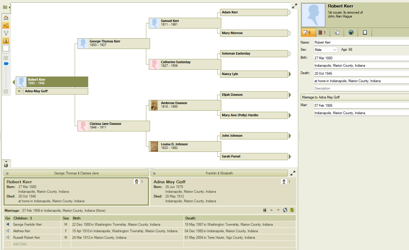The image size is (409, 250).
Task: Go to child George Franklin Kerr arrow
Action: 8,224
